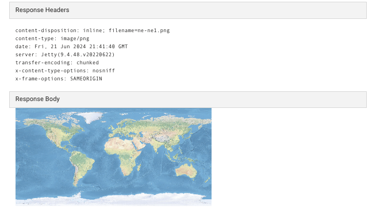Click Antarctica at the map bottom
Viewport: 380px width, 209px height.
[x=113, y=199]
